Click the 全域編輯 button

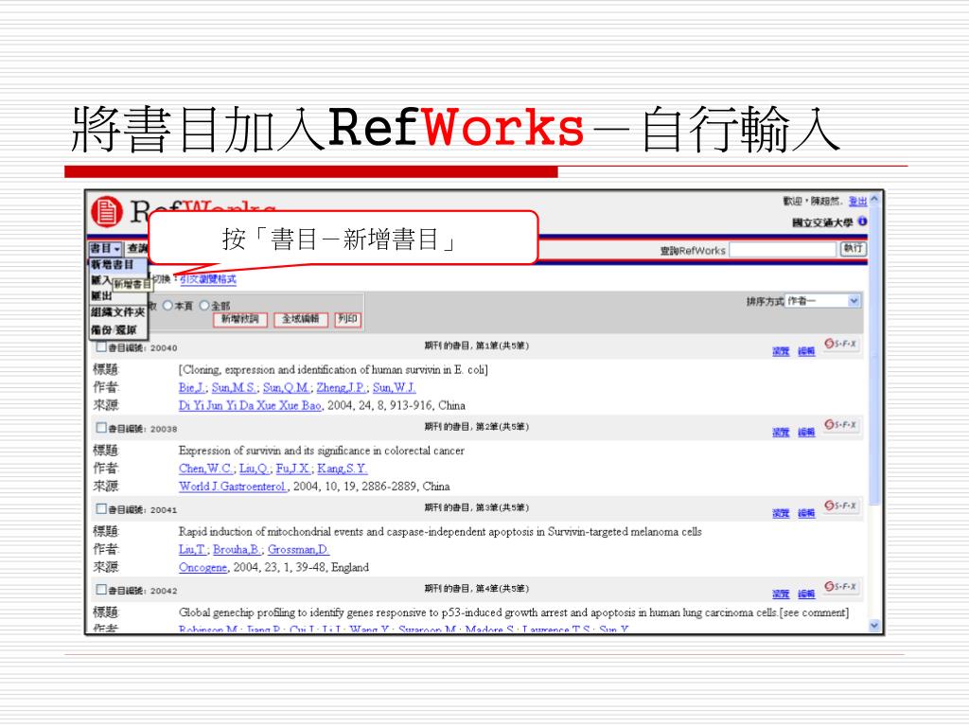coord(300,319)
